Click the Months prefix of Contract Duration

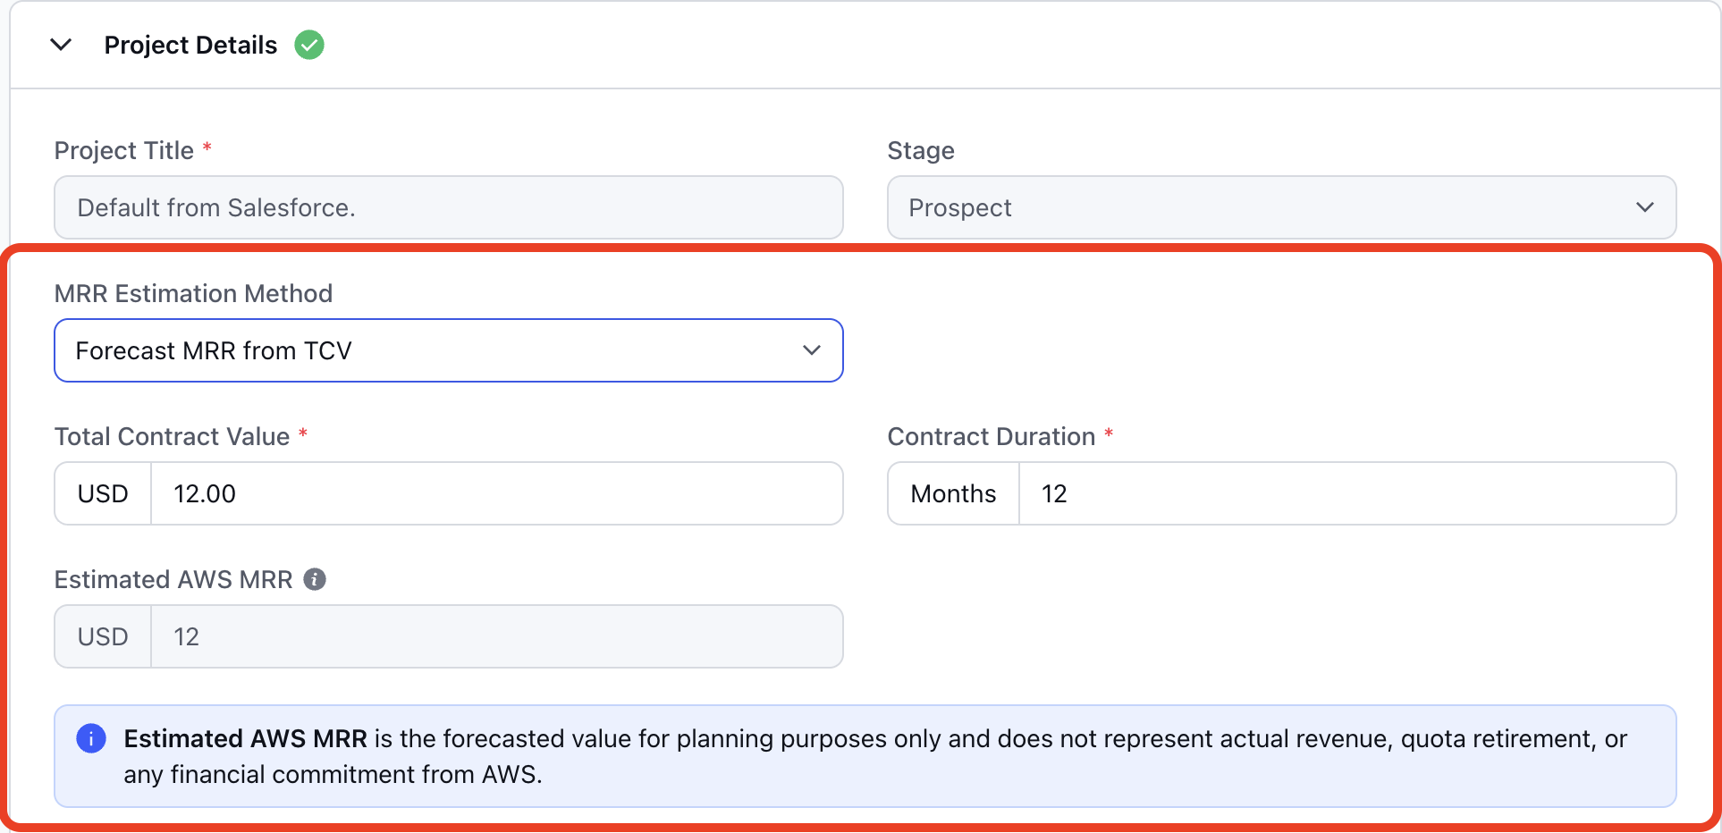pos(953,493)
